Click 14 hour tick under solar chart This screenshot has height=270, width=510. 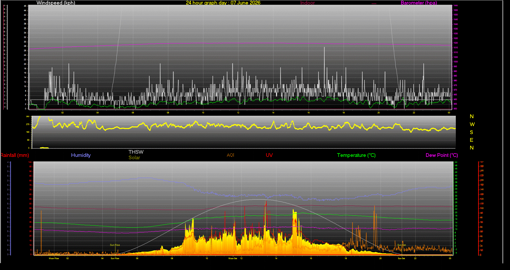tap(276, 258)
